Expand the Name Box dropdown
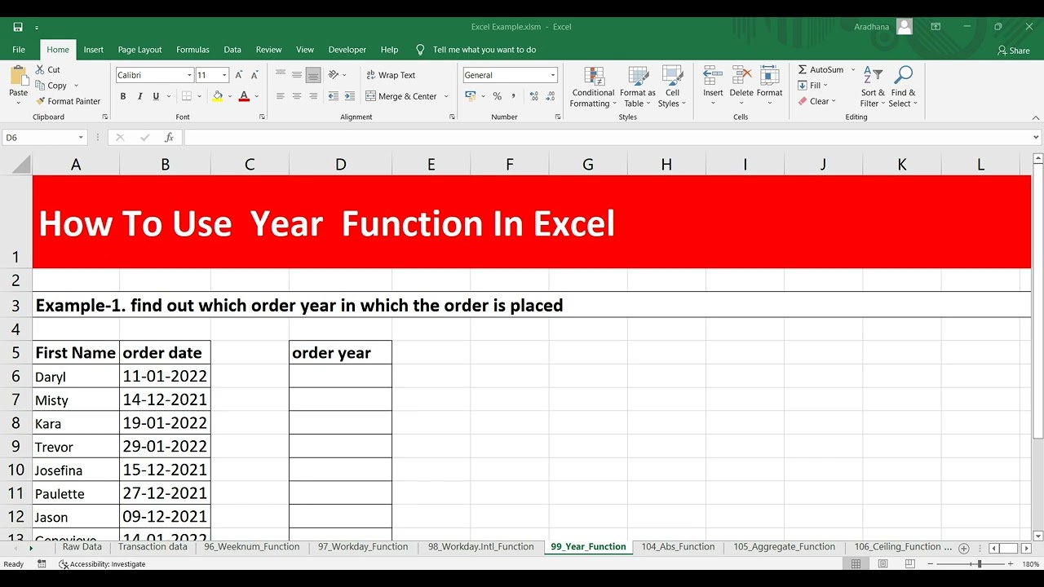This screenshot has height=587, width=1044. (81, 138)
